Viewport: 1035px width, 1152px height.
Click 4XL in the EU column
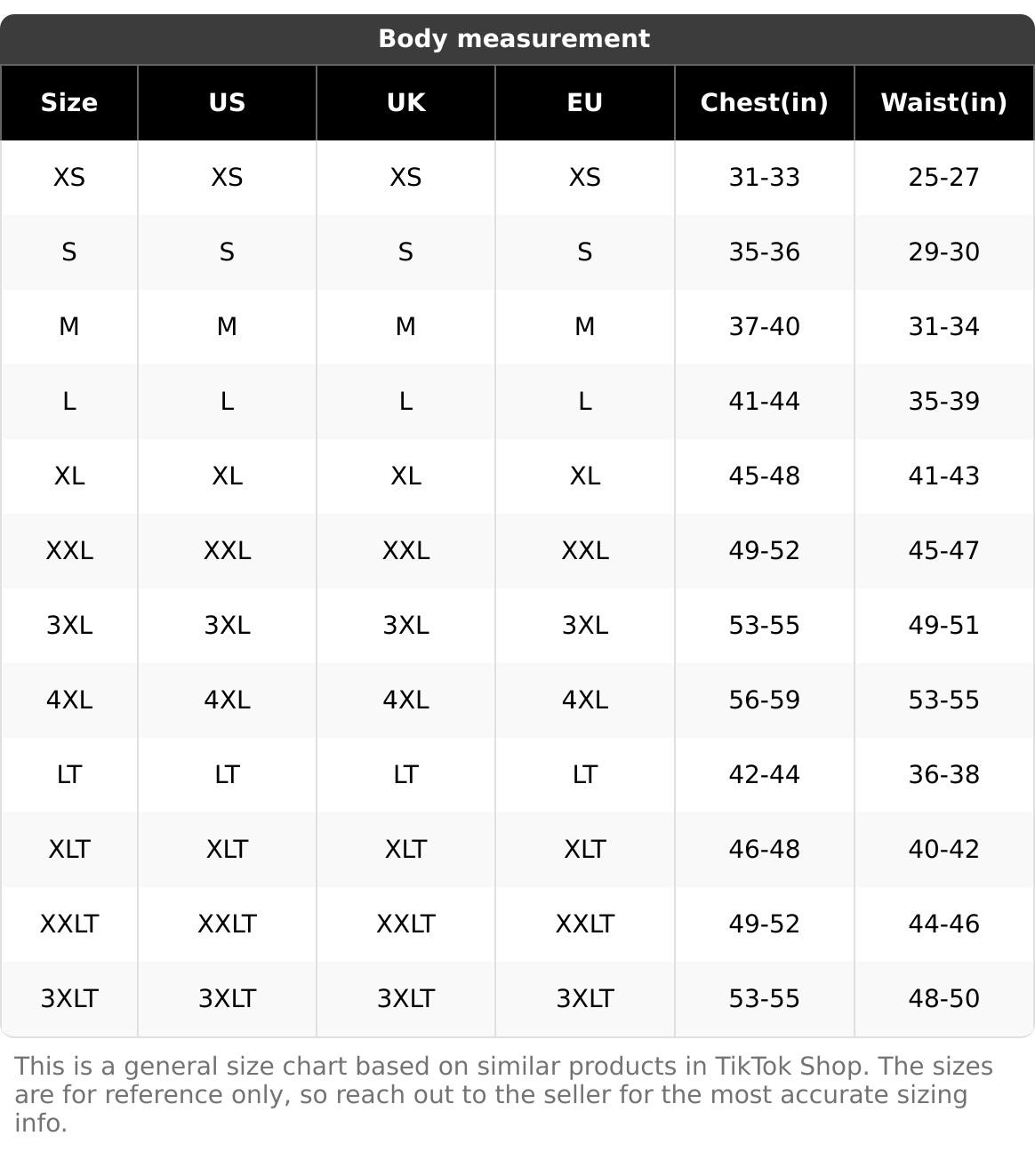(x=584, y=700)
